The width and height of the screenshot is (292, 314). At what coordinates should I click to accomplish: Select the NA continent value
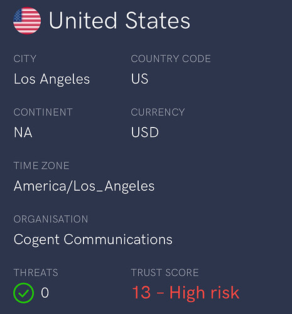23,133
